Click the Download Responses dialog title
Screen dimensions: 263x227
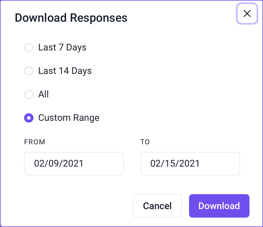coord(71,18)
